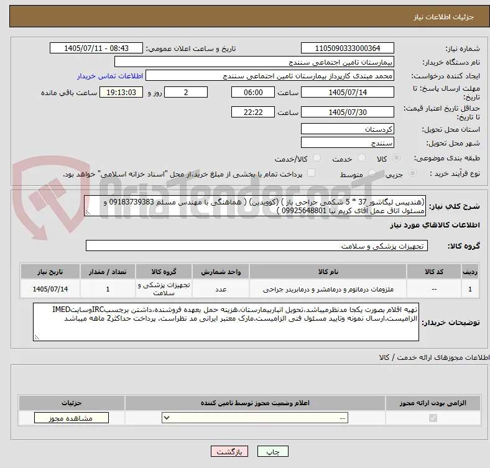Open the permit status dropdown
The image size is (490, 468).
click(255, 418)
